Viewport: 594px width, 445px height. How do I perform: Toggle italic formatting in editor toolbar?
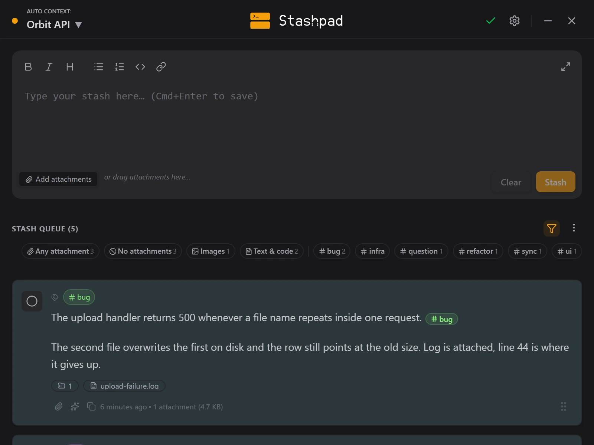49,67
